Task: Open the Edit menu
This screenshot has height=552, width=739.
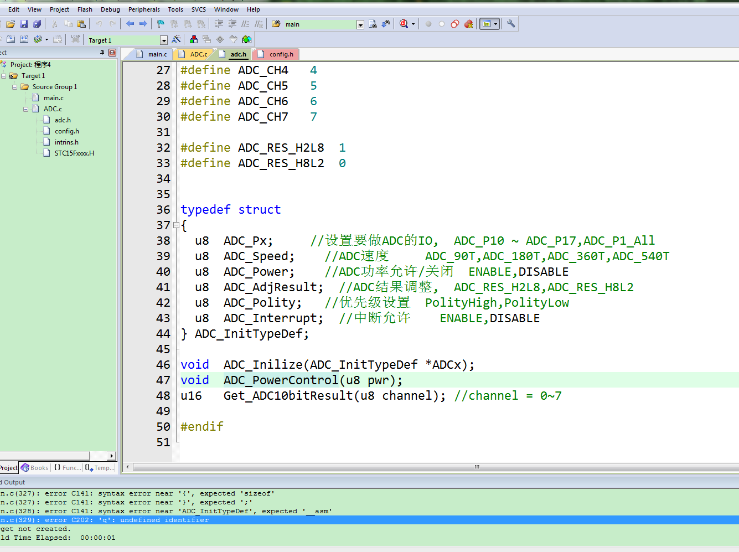Action: tap(14, 9)
